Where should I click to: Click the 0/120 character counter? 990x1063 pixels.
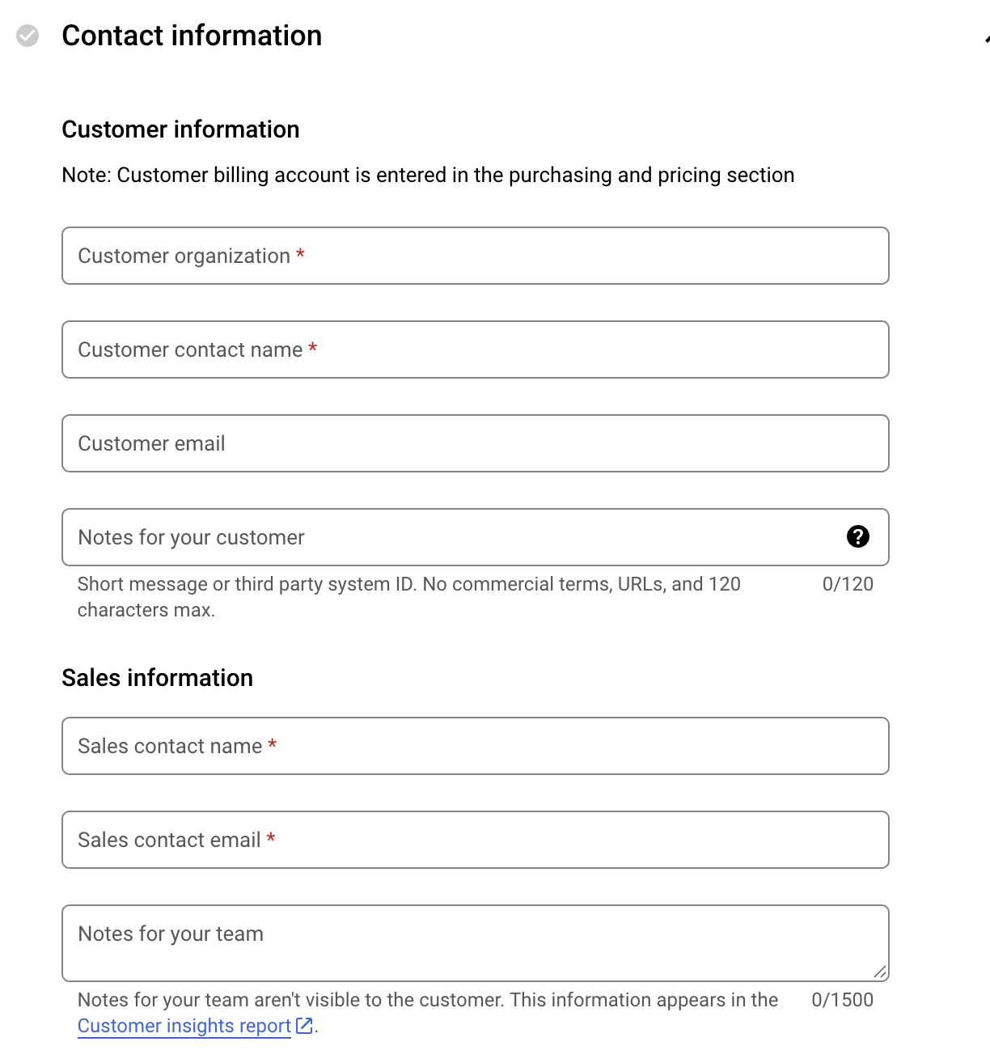[848, 584]
